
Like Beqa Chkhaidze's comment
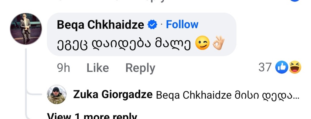pos(98,68)
